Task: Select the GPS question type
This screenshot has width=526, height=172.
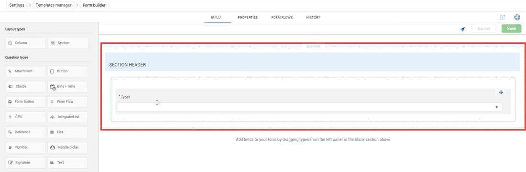Action: pyautogui.click(x=25, y=117)
